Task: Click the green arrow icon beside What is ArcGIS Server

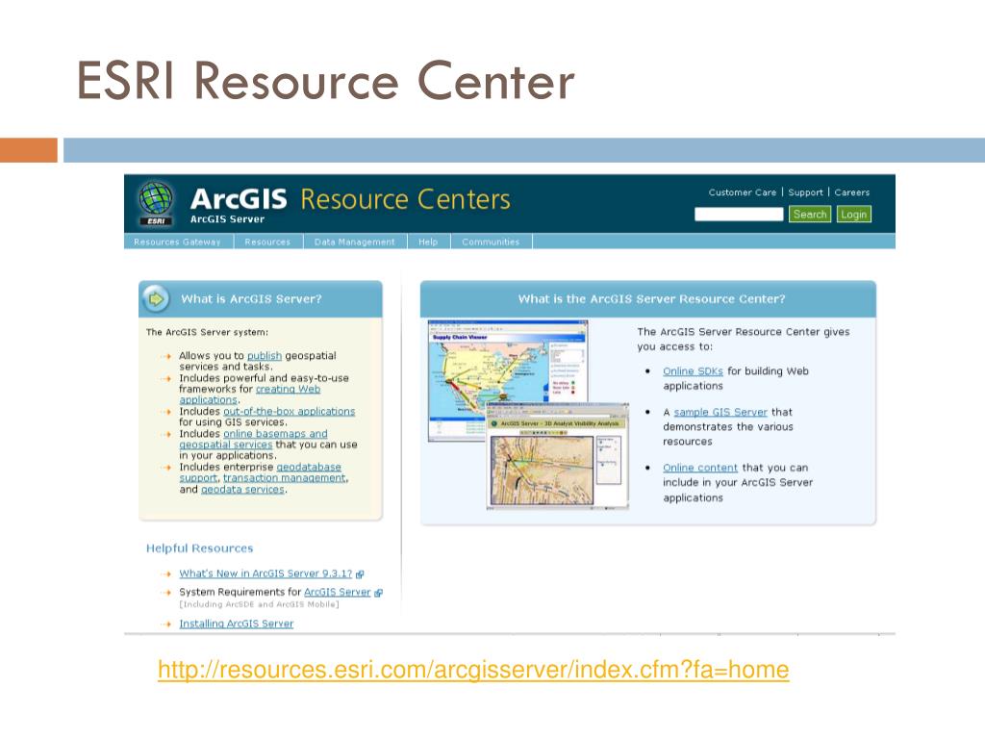Action: pos(156,298)
